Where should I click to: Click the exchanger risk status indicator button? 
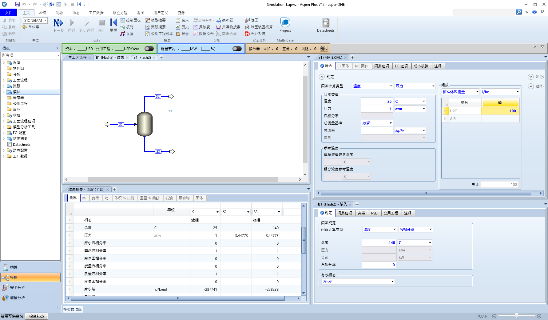click(x=324, y=49)
